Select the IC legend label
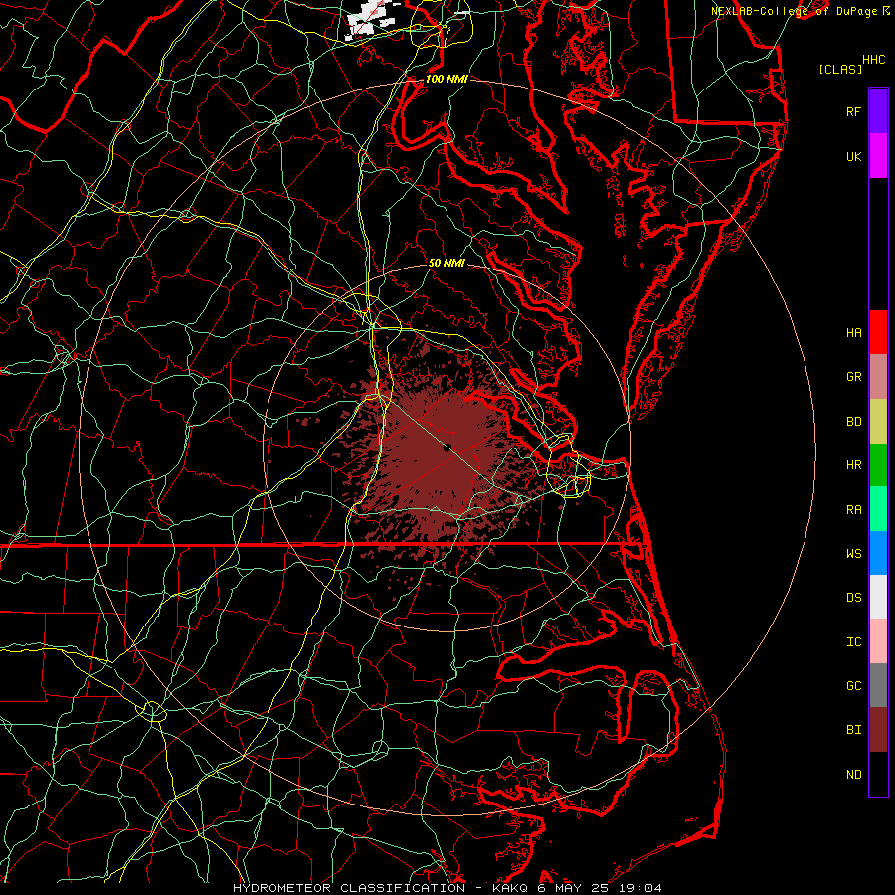 (853, 642)
